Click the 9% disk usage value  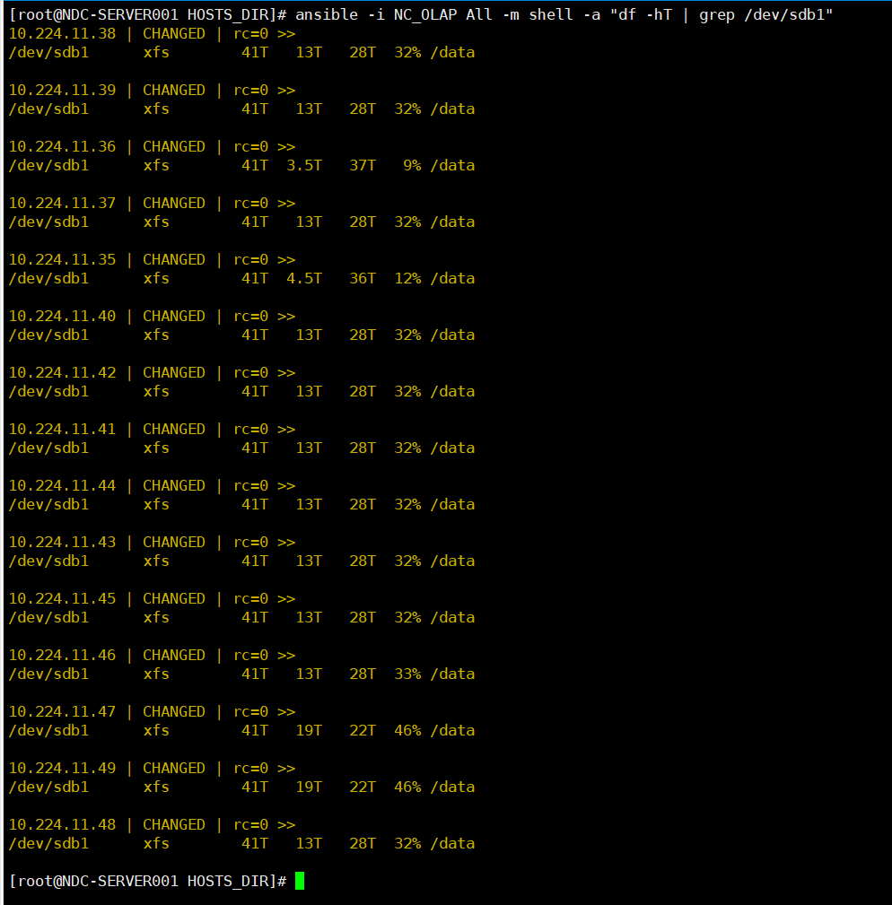[412, 165]
